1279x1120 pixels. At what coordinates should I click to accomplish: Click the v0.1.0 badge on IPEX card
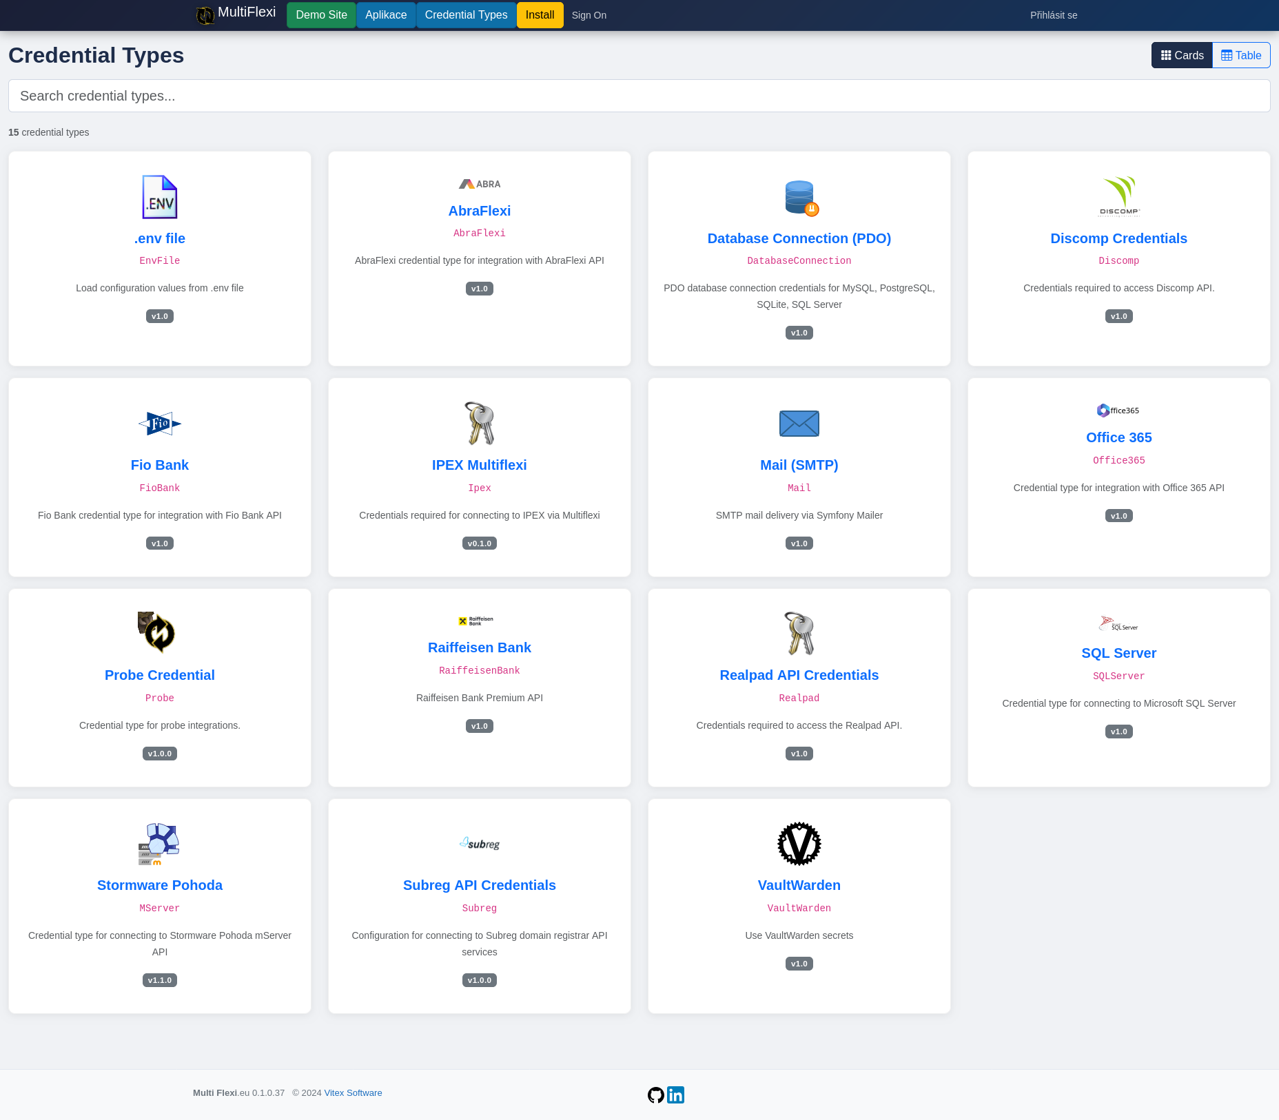tap(480, 543)
